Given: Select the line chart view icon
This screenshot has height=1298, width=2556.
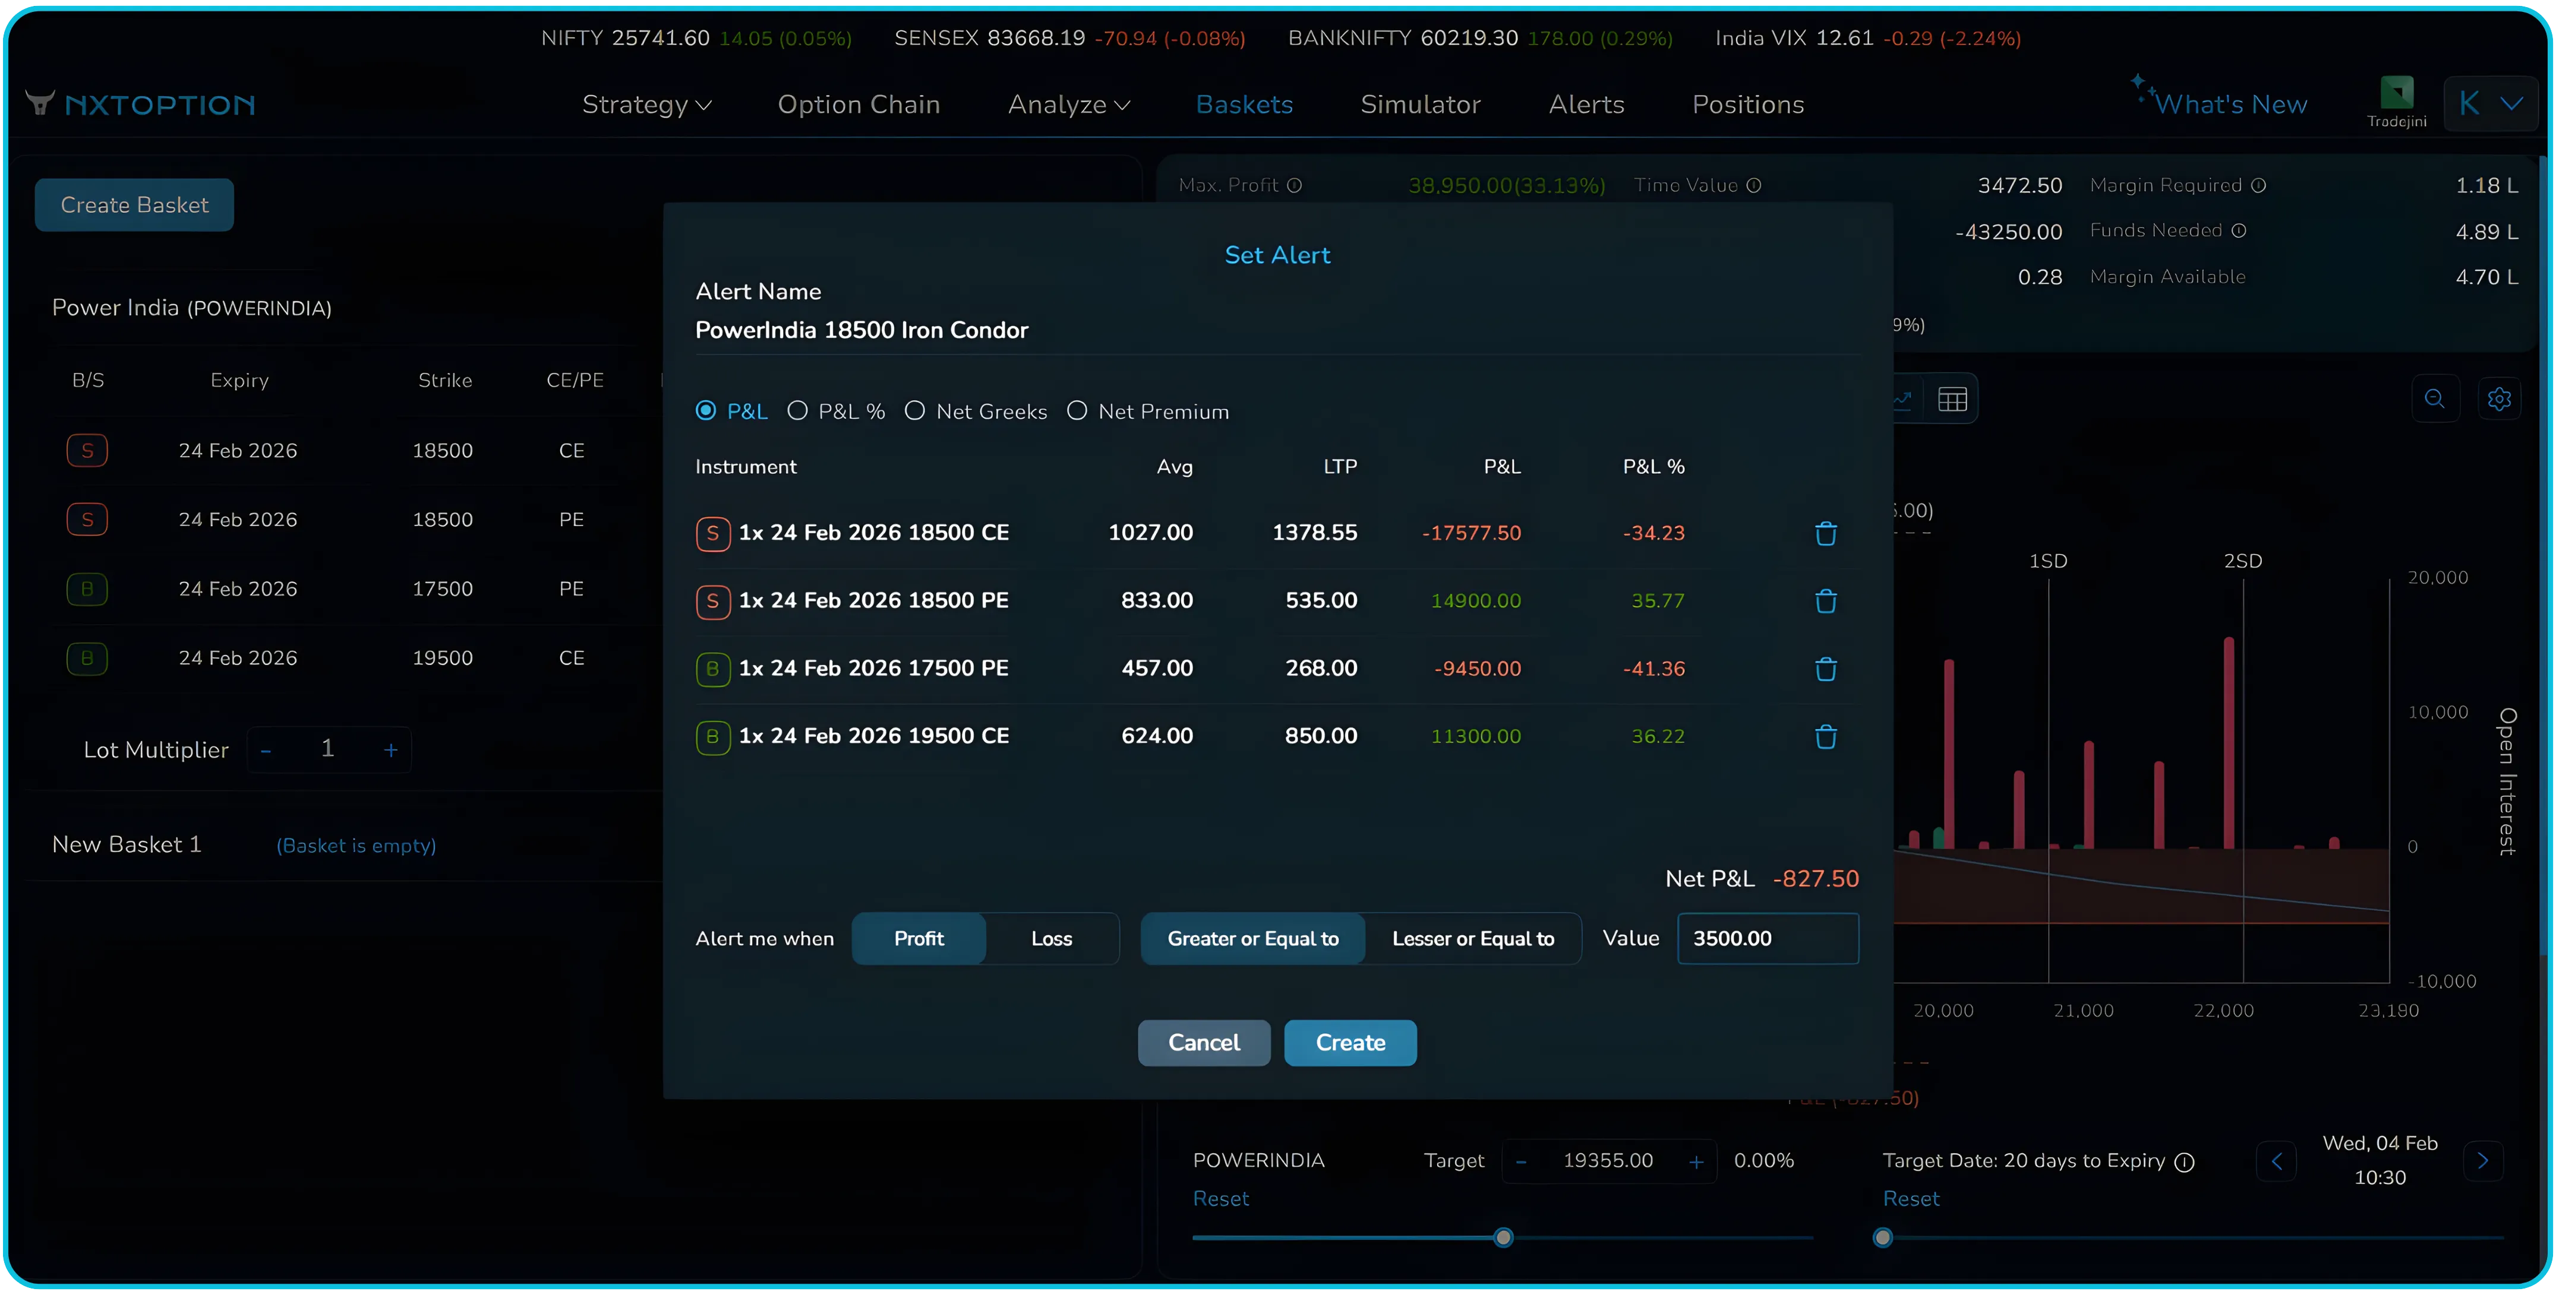Looking at the screenshot, I should pyautogui.click(x=1902, y=398).
